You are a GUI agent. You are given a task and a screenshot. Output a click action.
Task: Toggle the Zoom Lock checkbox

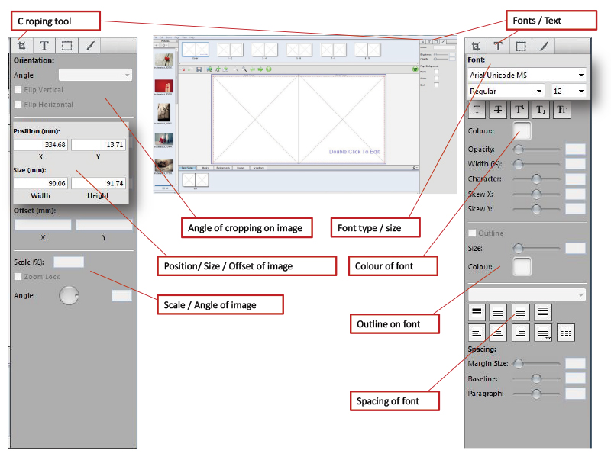point(19,277)
